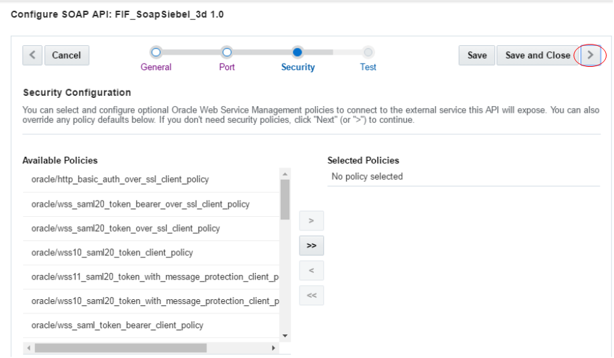Move selected policy right with single arrow
The width and height of the screenshot is (614, 358).
coord(311,221)
